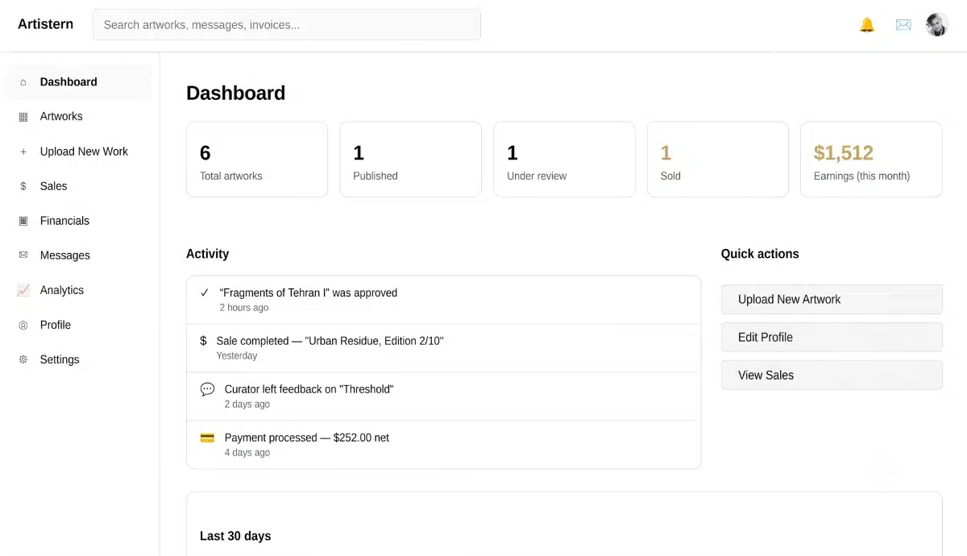Click the Artworks grid icon in sidebar

23,117
